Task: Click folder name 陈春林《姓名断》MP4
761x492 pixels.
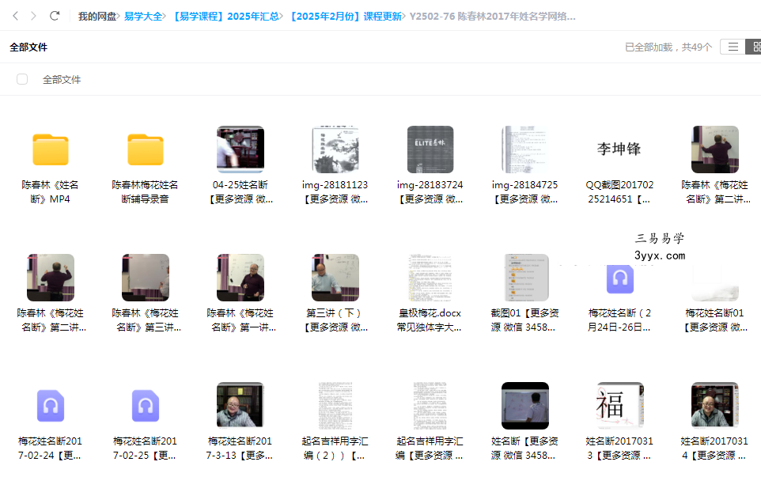Action: [x=51, y=191]
